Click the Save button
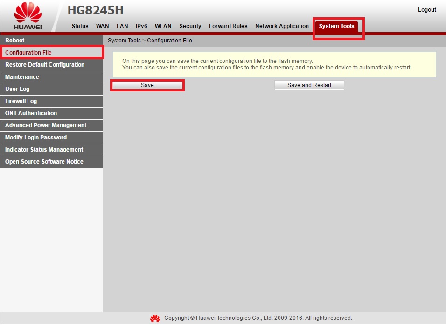This screenshot has height=325, width=446. click(147, 85)
